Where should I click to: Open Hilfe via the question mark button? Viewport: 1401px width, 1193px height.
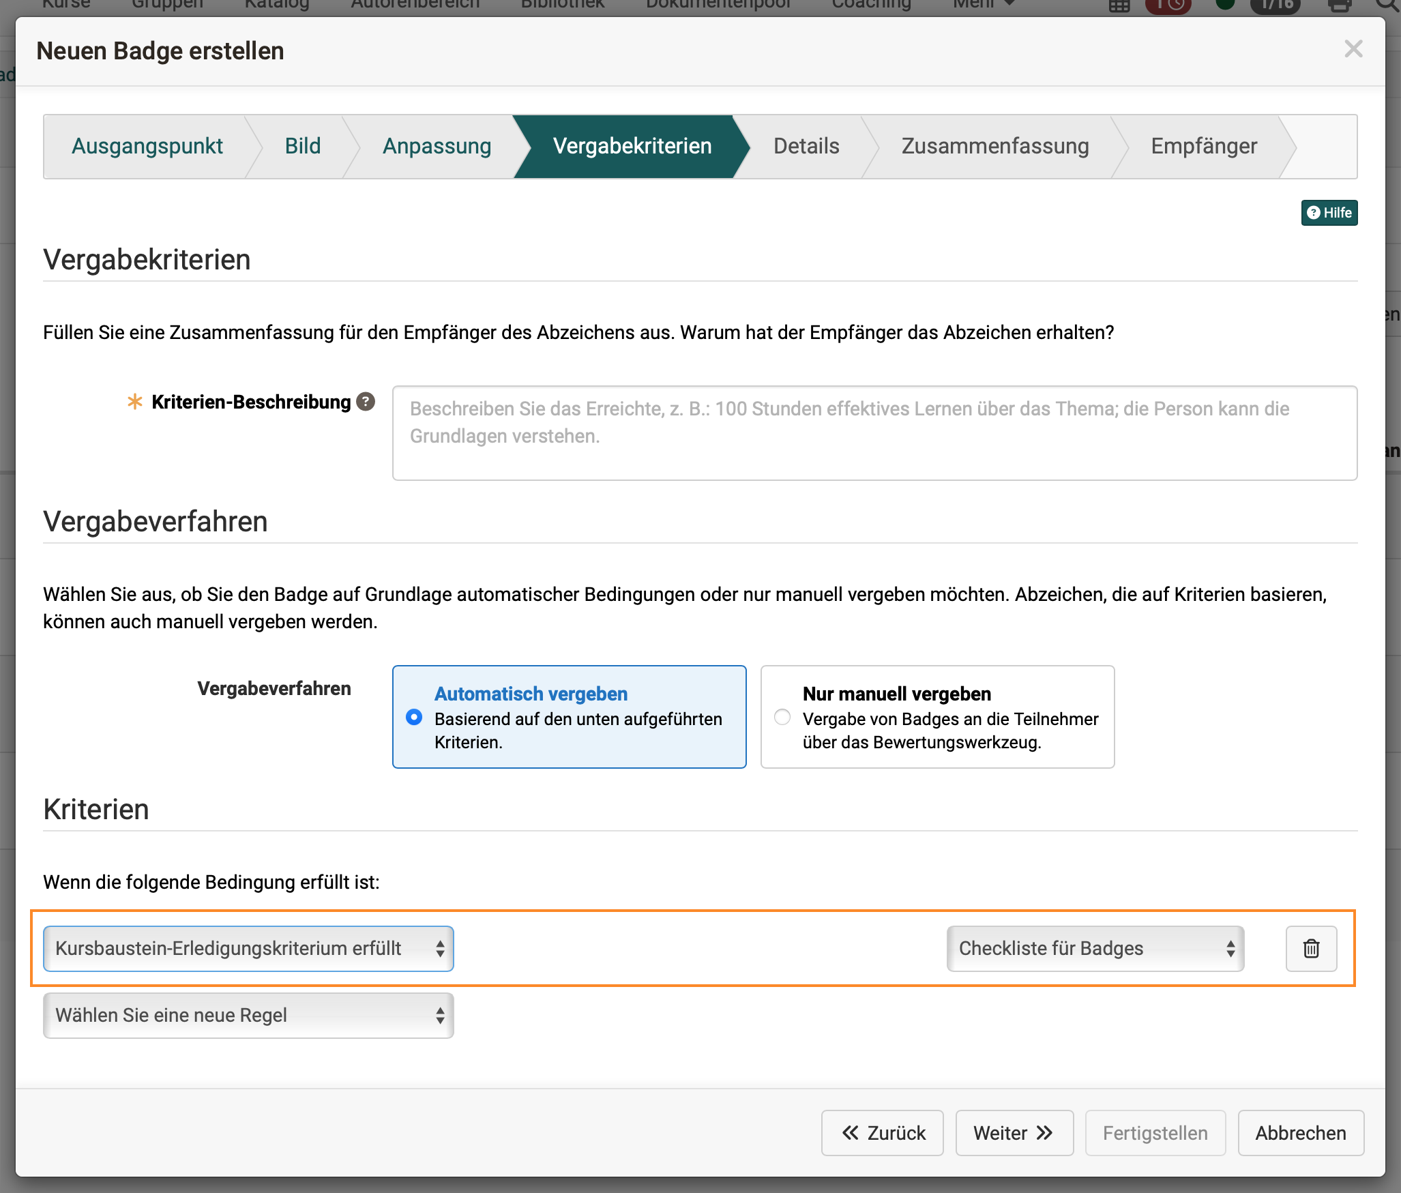1329,213
